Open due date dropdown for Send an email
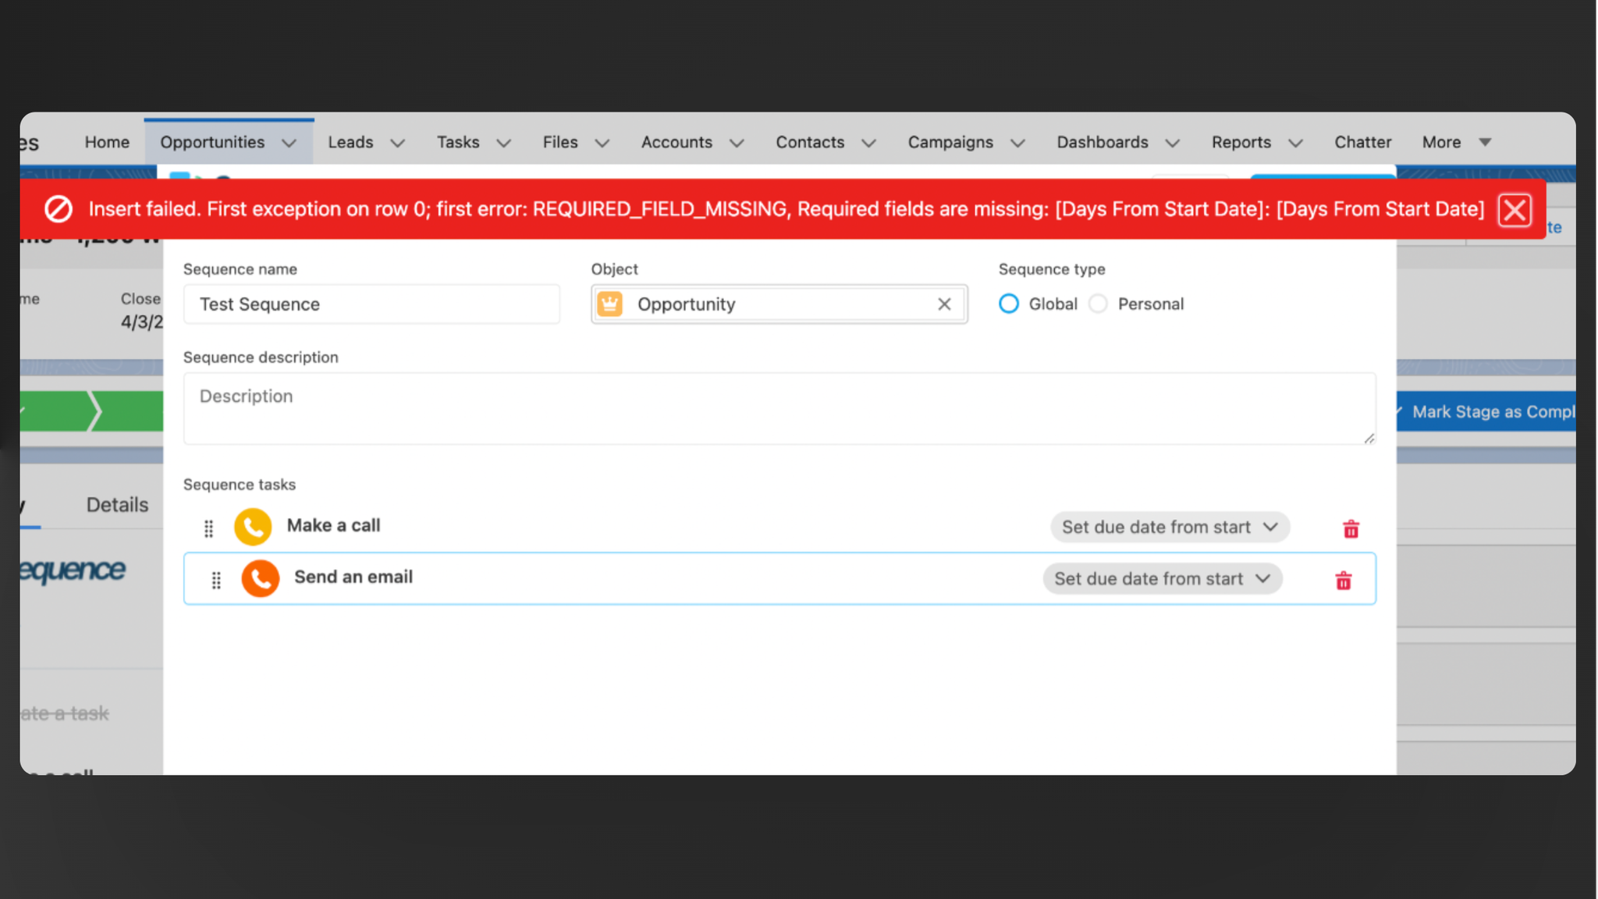The image size is (1598, 899). (x=1162, y=579)
